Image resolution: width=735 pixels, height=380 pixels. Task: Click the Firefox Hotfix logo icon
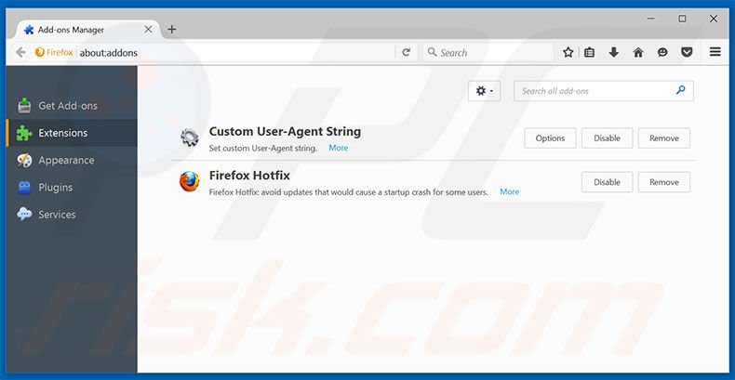point(190,181)
